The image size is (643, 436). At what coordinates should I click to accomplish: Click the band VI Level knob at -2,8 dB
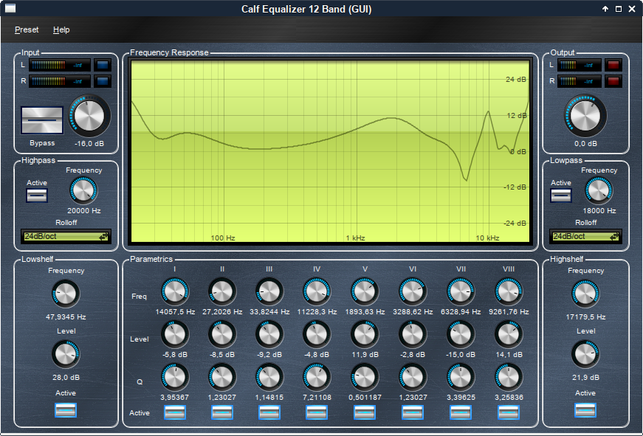(413, 334)
